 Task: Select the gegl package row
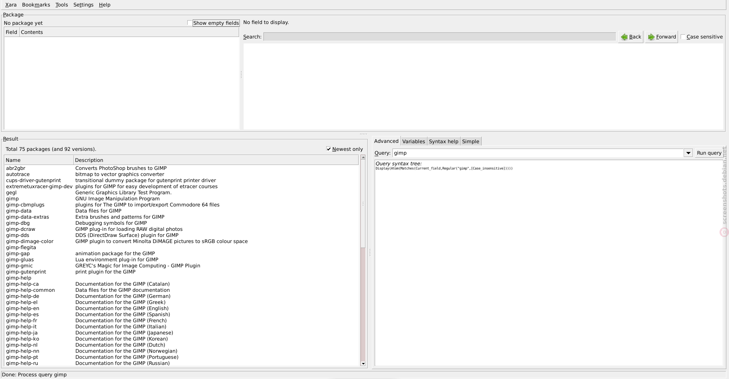pyautogui.click(x=182, y=192)
